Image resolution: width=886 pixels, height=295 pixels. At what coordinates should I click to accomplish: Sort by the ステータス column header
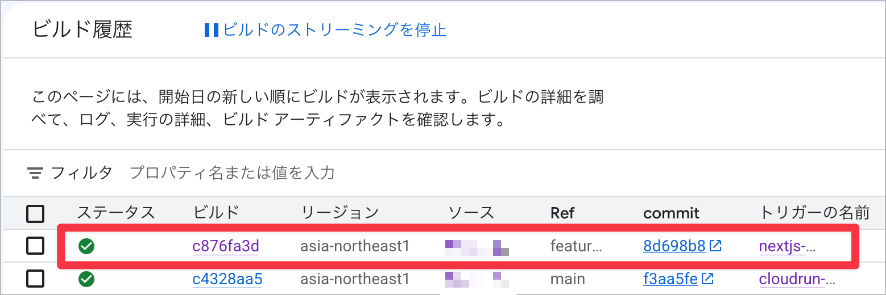coord(116,213)
